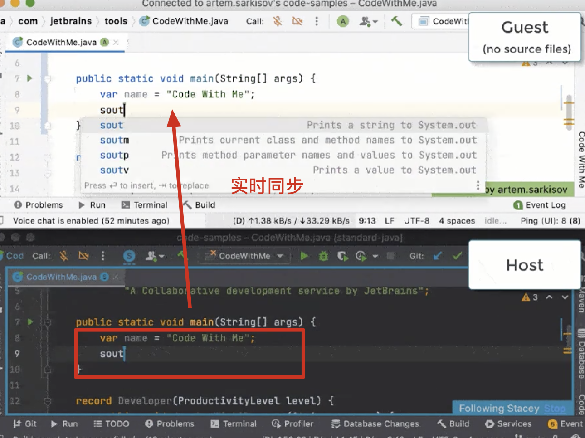Open the Problems tool window in Guest window
The width and height of the screenshot is (585, 438).
pyautogui.click(x=39, y=205)
